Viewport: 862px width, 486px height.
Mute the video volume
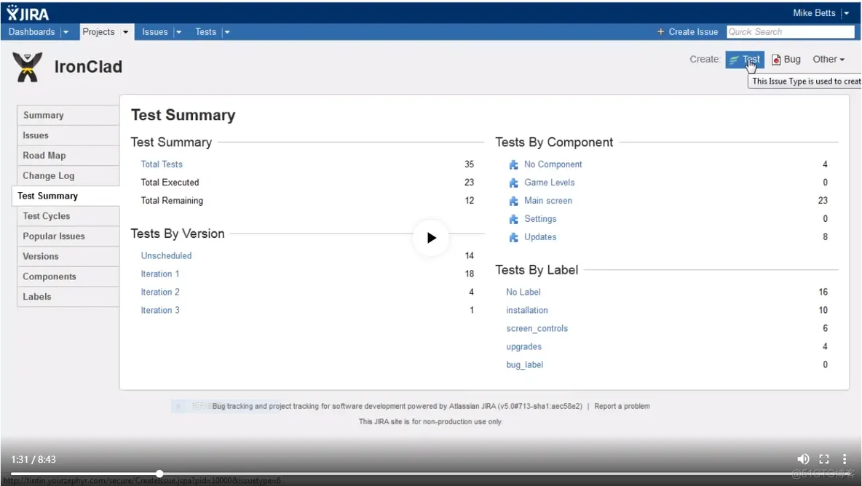(802, 459)
